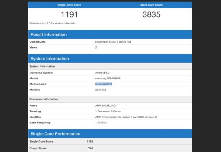This screenshot has width=221, height=152.
Task: Click the views count value 2
Action: [x=96, y=47]
